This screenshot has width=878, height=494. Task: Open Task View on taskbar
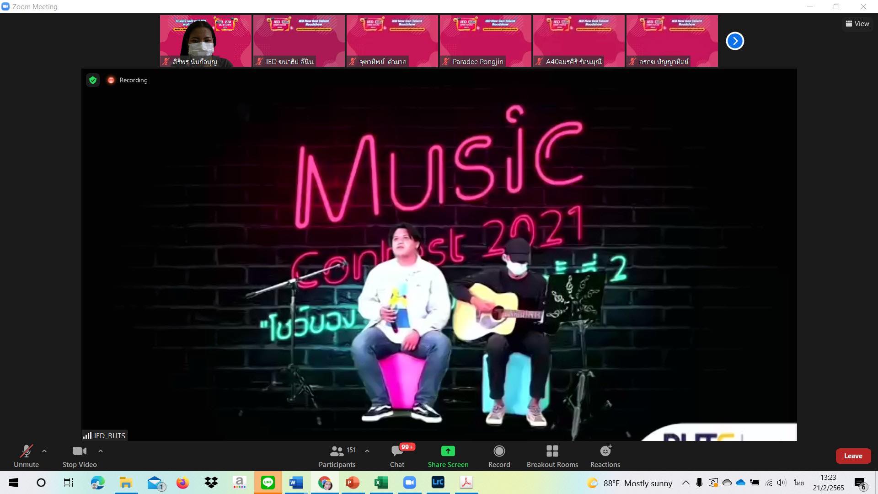tap(69, 483)
